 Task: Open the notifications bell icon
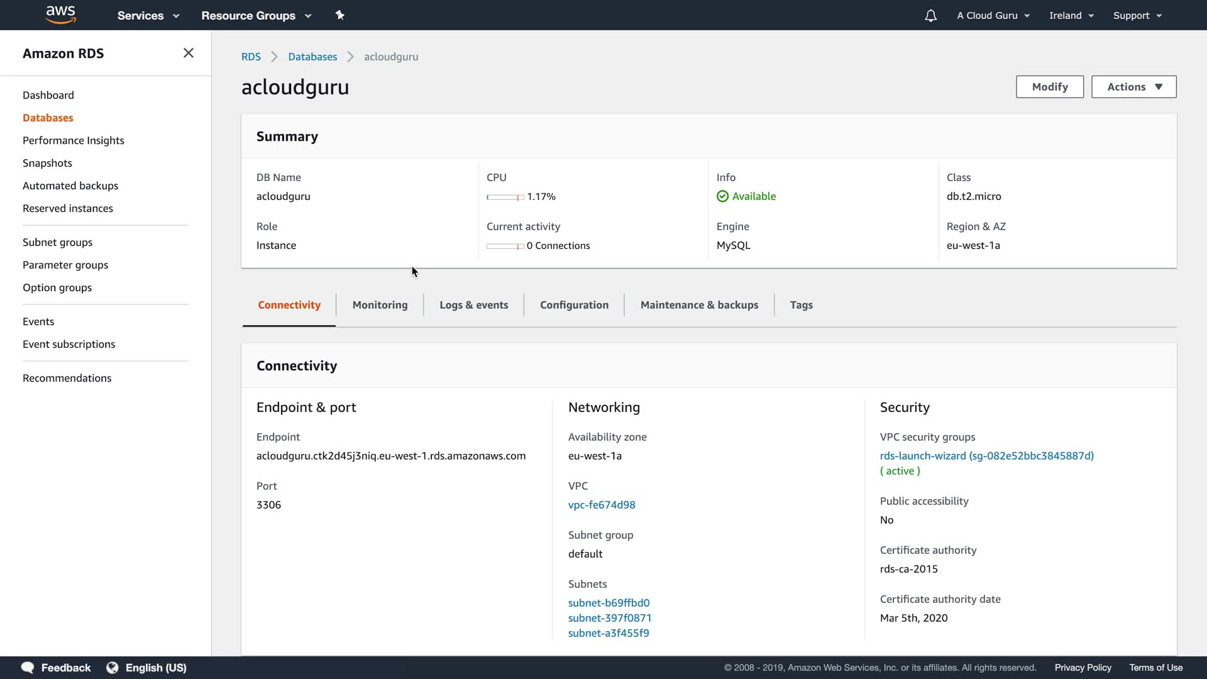[930, 16]
